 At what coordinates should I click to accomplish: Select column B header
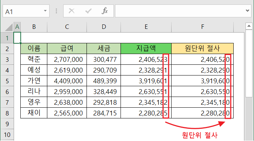(x=34, y=27)
